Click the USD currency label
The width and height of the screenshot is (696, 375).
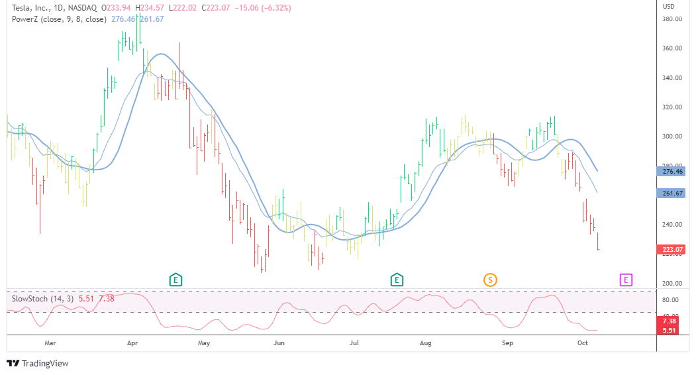(x=668, y=6)
